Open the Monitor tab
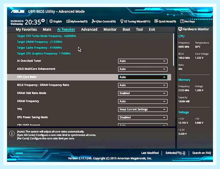Viewport: 220px width, 169px height. pyautogui.click(x=110, y=30)
